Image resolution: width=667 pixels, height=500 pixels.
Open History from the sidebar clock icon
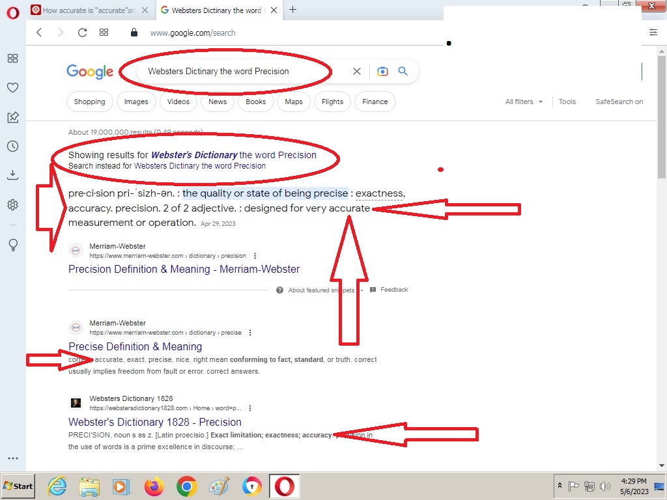tap(13, 146)
